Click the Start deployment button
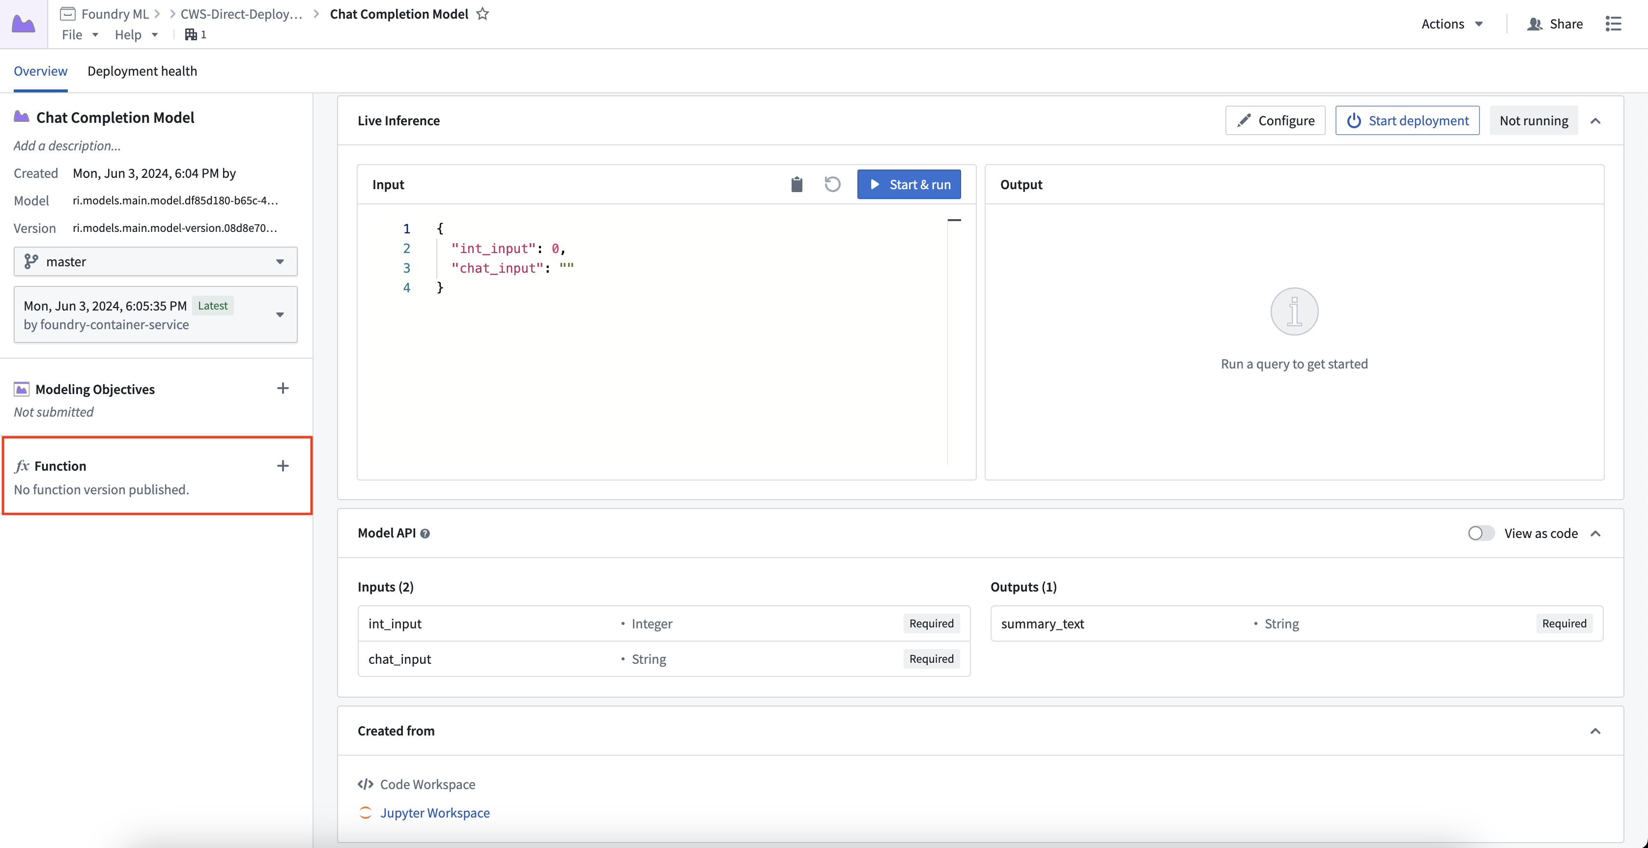 point(1407,120)
